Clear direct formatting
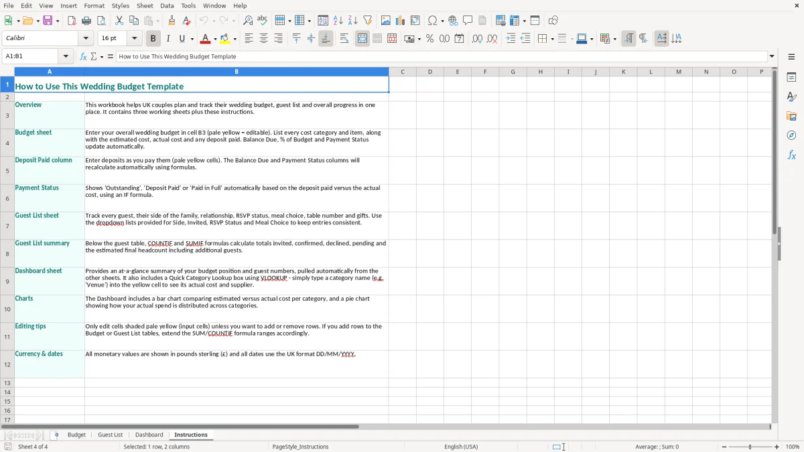Screen dimensions: 804x452 (x=187, y=21)
